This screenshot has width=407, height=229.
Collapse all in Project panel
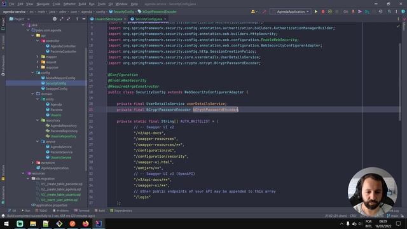69,19
